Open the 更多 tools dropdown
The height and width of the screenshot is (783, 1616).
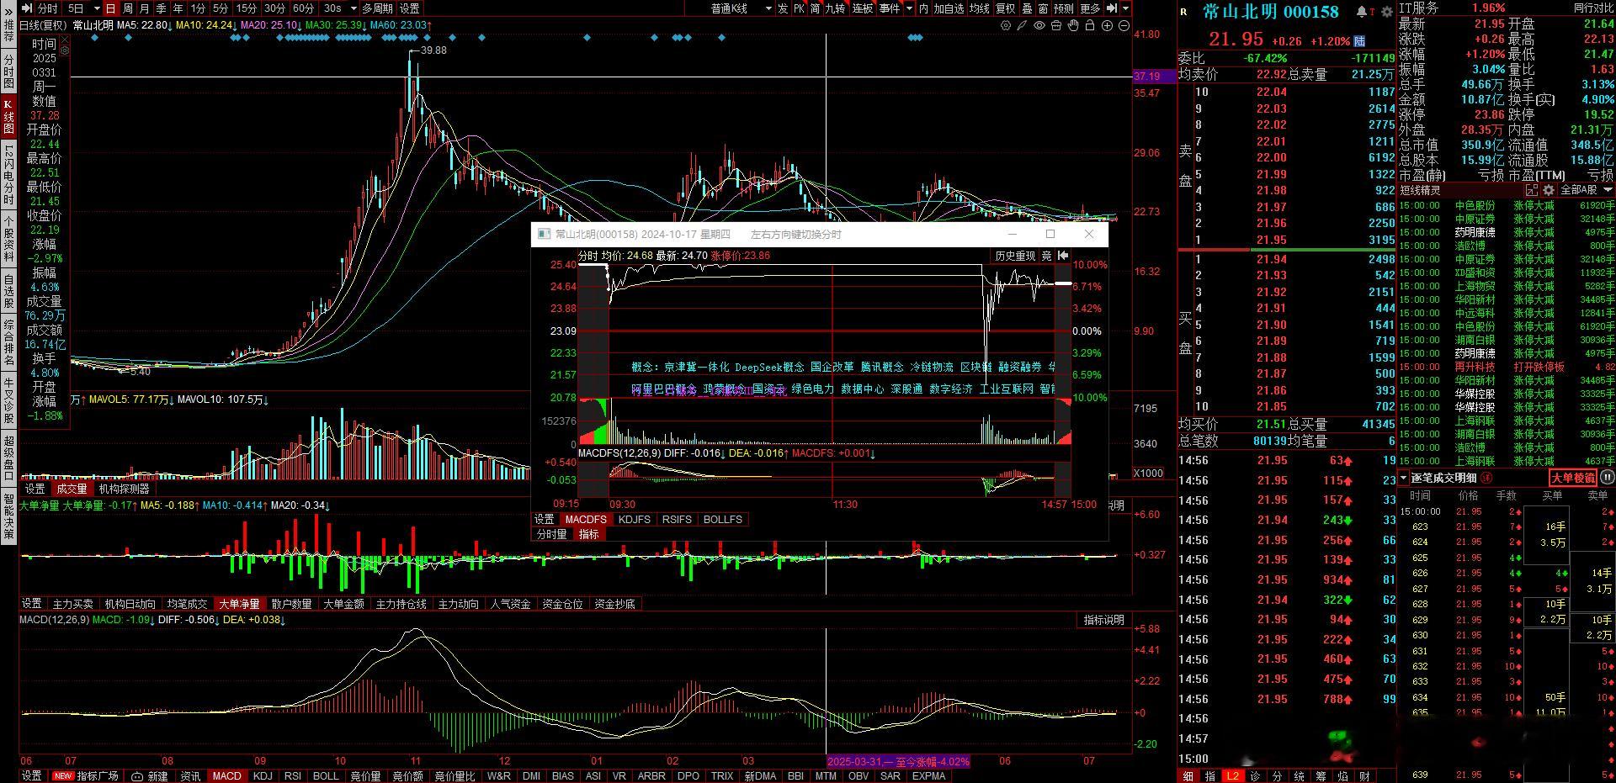(x=1090, y=8)
